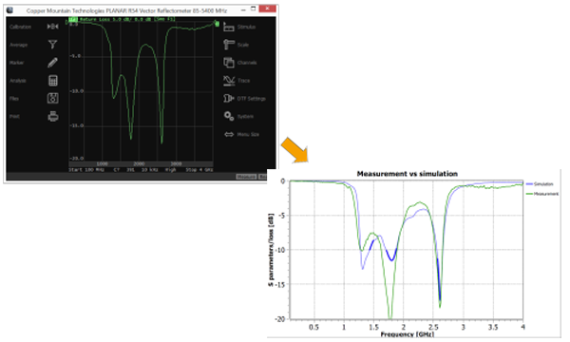This screenshot has height=342, width=570.
Task: Open the Calibration menu icon
Action: click(52, 27)
